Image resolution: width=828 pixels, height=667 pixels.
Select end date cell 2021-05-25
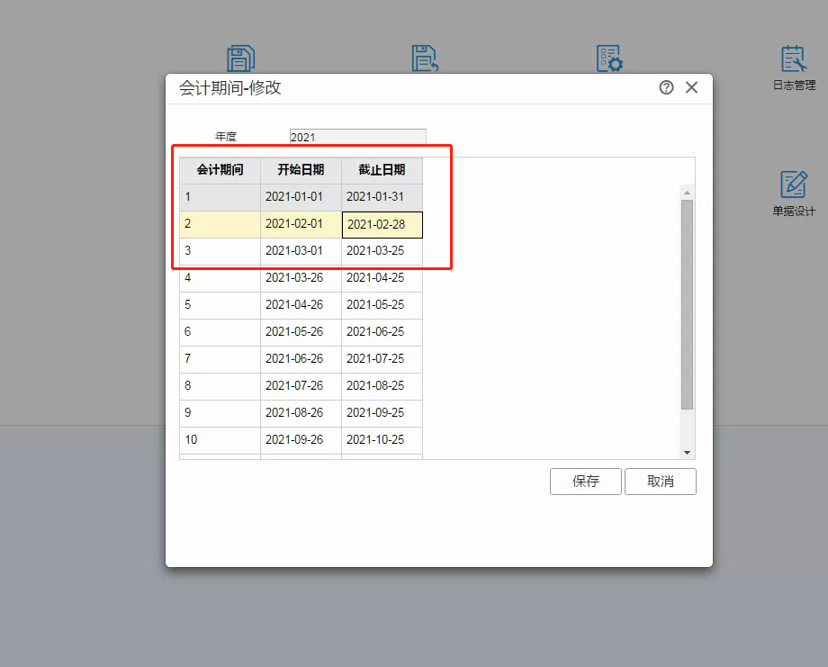(382, 305)
